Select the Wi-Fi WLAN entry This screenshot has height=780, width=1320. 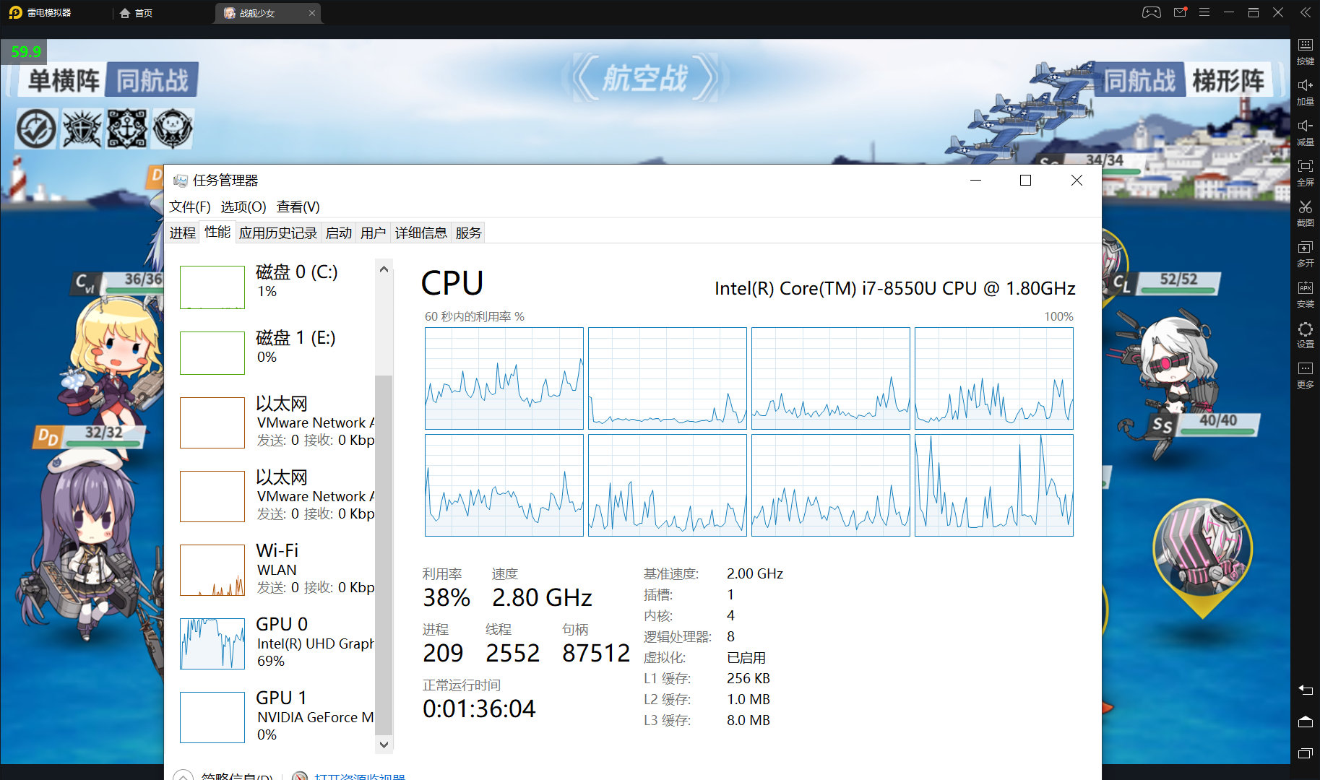276,570
